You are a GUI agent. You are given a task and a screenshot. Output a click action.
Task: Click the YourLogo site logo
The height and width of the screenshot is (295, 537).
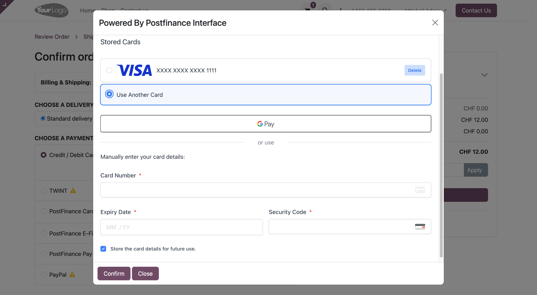pyautogui.click(x=51, y=10)
